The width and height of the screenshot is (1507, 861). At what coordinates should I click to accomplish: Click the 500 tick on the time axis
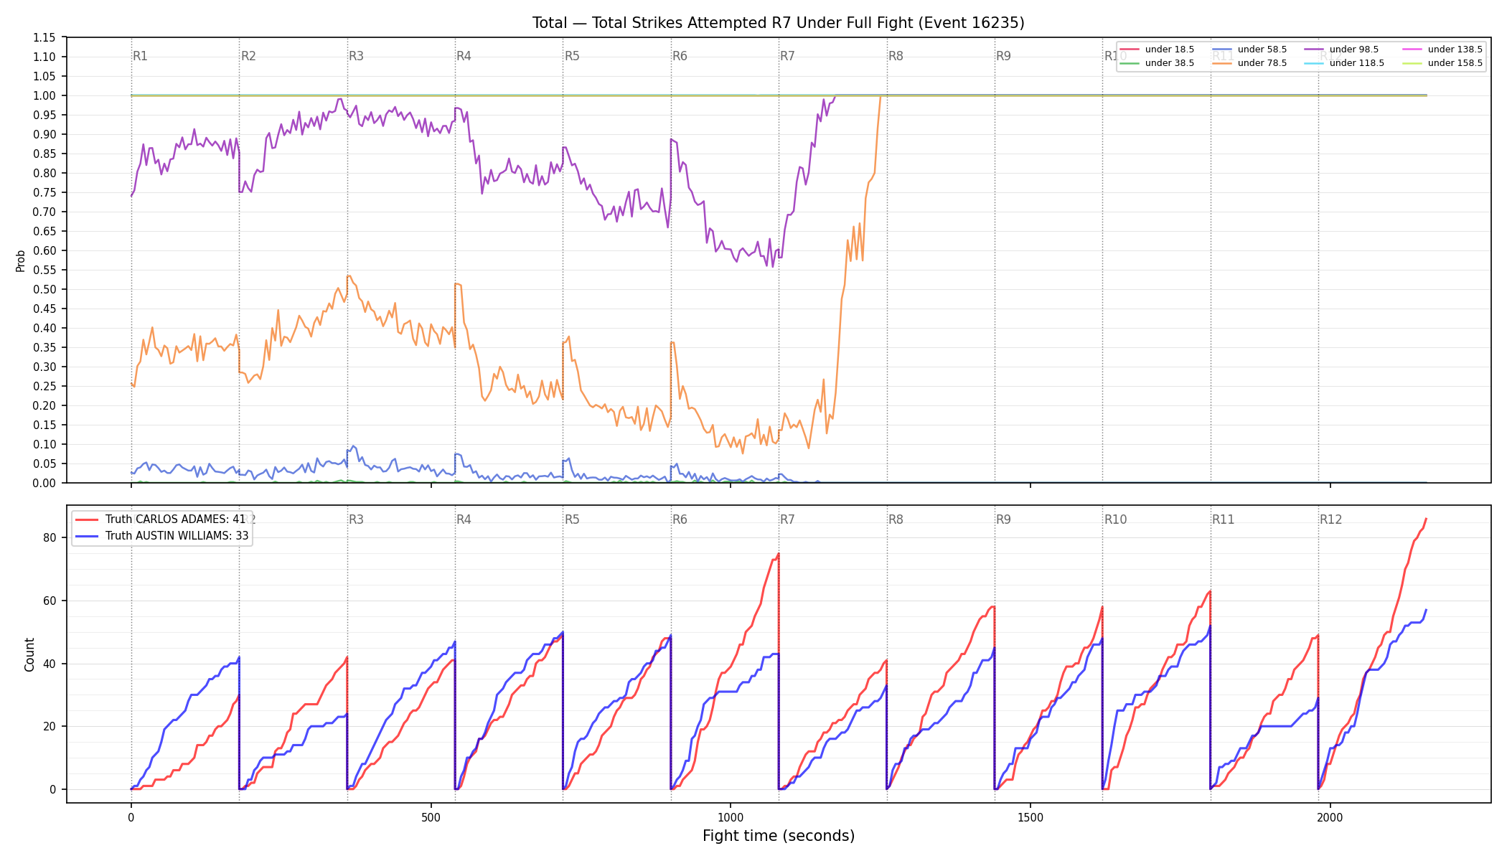pos(431,817)
